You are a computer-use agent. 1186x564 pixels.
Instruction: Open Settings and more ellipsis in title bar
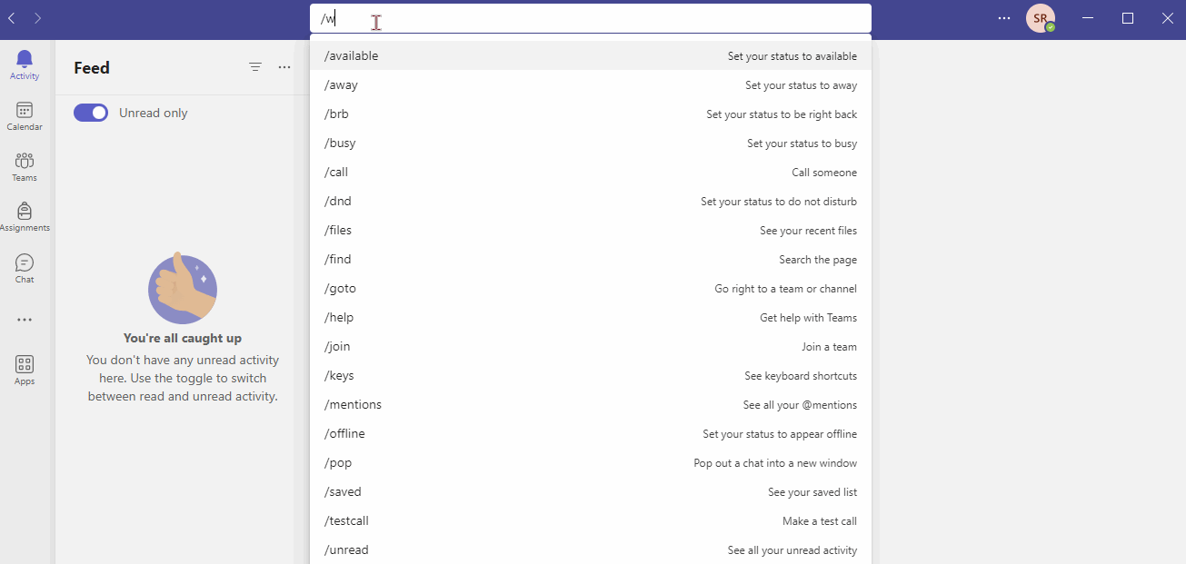pos(1004,18)
